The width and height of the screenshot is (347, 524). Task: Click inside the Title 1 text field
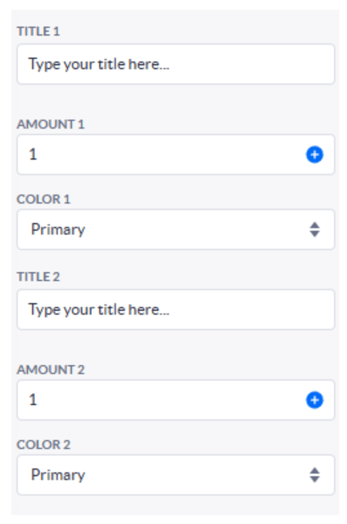172,66
